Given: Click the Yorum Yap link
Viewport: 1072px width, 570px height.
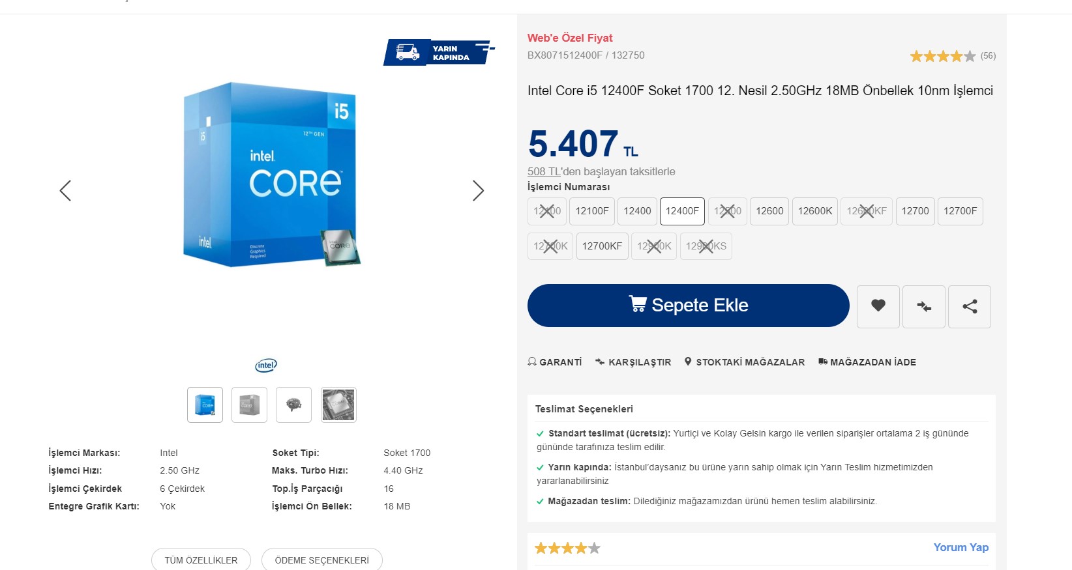Looking at the screenshot, I should pyautogui.click(x=960, y=547).
